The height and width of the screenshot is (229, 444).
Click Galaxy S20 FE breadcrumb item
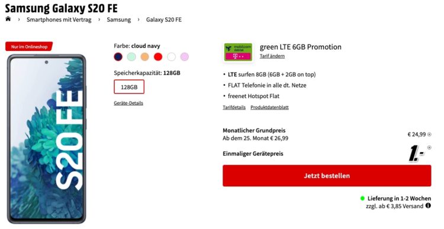(163, 20)
